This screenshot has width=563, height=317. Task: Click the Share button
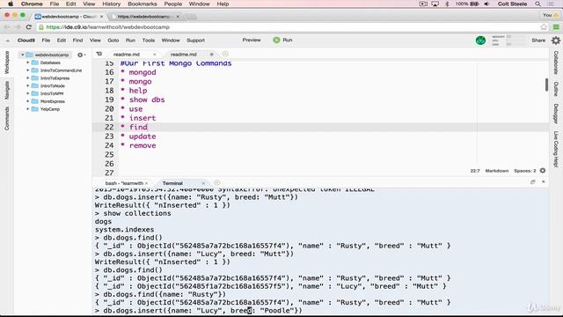click(538, 41)
